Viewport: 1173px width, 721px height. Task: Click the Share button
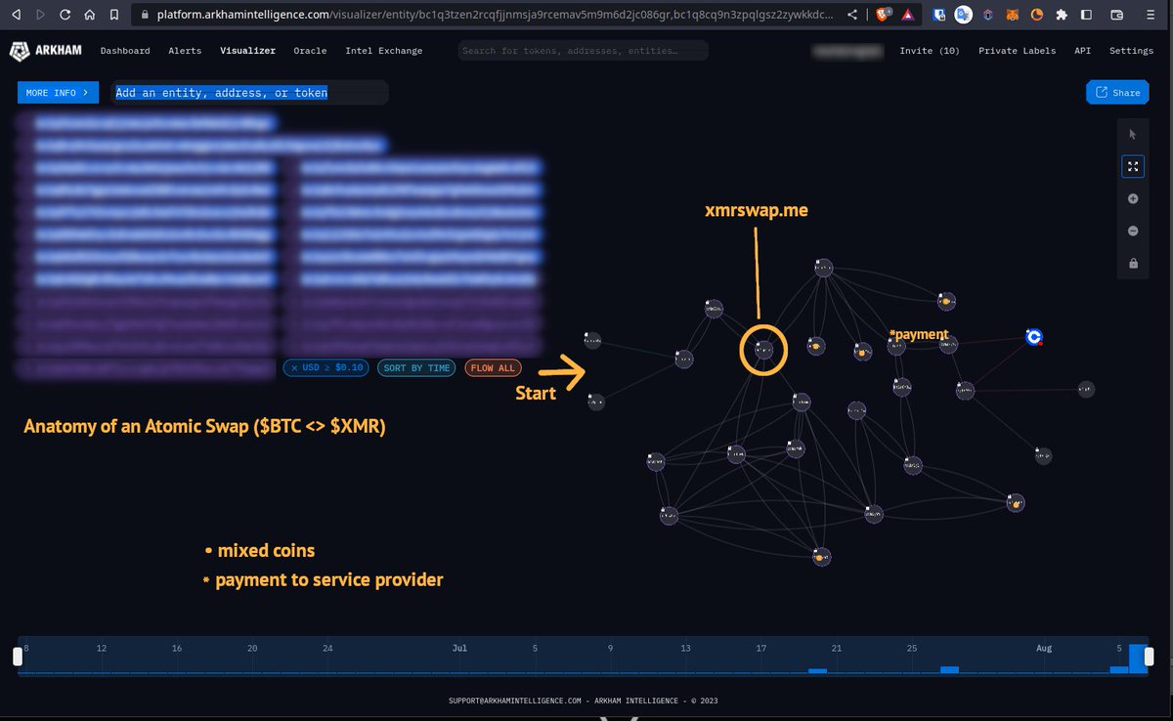coord(1117,92)
